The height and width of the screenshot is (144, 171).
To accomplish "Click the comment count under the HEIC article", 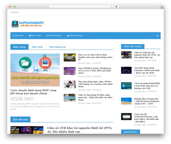I will tap(33, 100).
